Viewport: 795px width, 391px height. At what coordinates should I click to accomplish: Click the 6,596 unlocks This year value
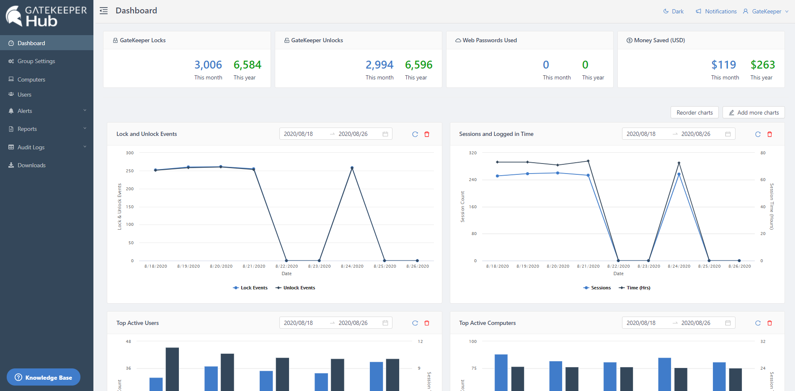tap(418, 65)
